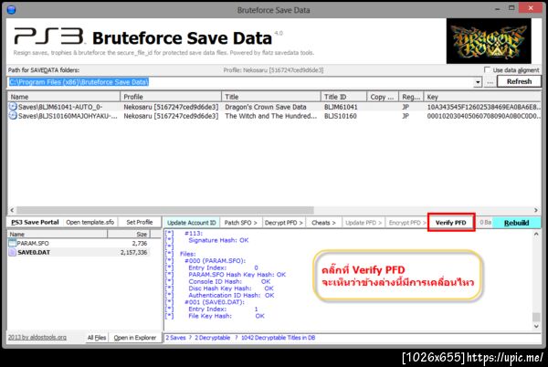Screen dimensions: 548x367
Task: Click the log panel scroll up arrow
Action: click(536, 235)
